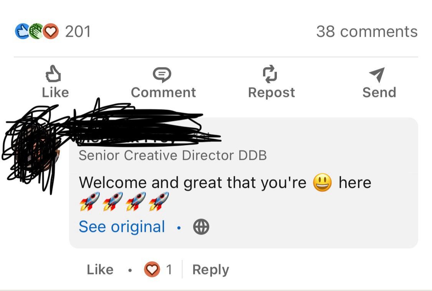This screenshot has height=291, width=432.
Task: Tap the Send paper plane icon
Action: click(x=377, y=75)
